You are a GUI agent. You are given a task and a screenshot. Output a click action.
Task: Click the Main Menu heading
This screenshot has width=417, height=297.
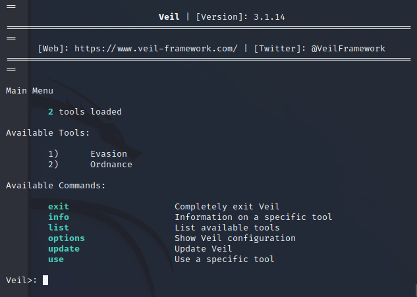[30, 90]
